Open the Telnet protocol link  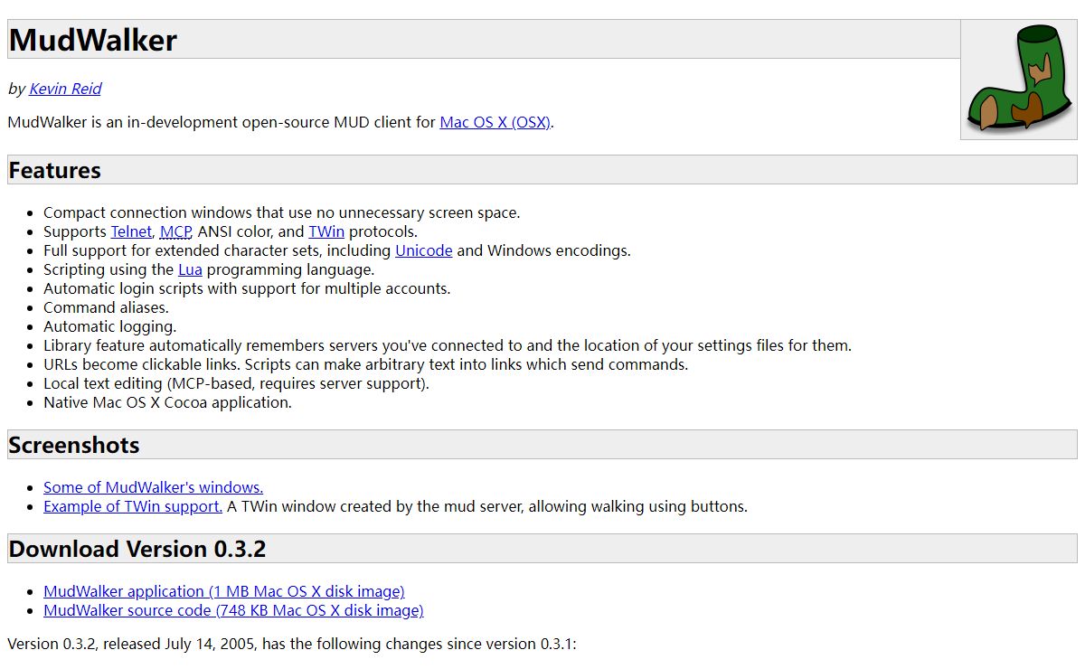click(131, 231)
